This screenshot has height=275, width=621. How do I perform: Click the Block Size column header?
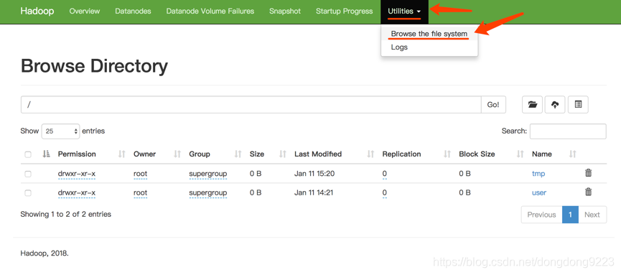[x=477, y=154]
